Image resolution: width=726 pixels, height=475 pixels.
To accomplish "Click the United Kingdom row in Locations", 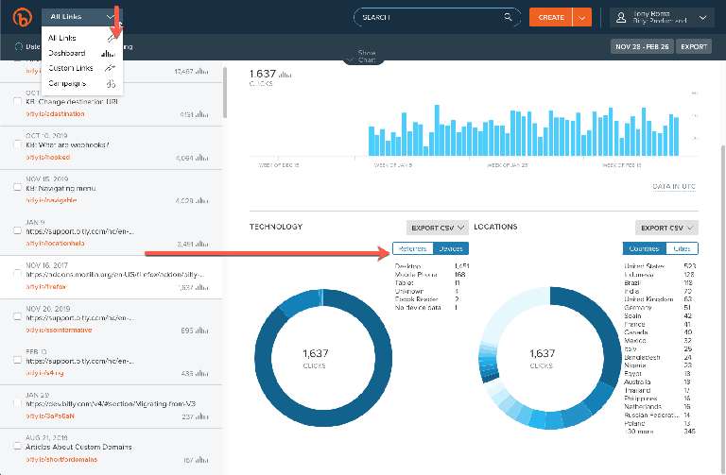I will coord(658,299).
